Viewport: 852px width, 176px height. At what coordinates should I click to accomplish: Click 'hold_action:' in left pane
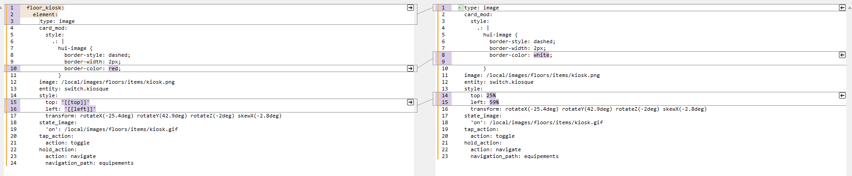[x=58, y=149]
